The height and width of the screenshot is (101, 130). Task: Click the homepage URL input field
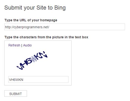point(64,27)
